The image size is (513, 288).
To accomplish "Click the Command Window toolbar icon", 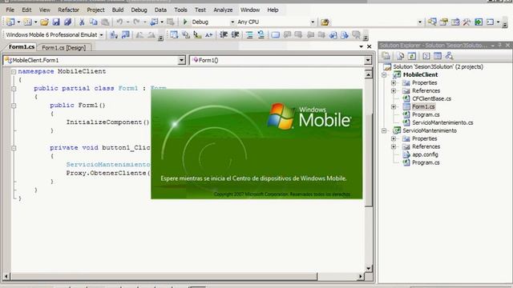I will [x=490, y=22].
